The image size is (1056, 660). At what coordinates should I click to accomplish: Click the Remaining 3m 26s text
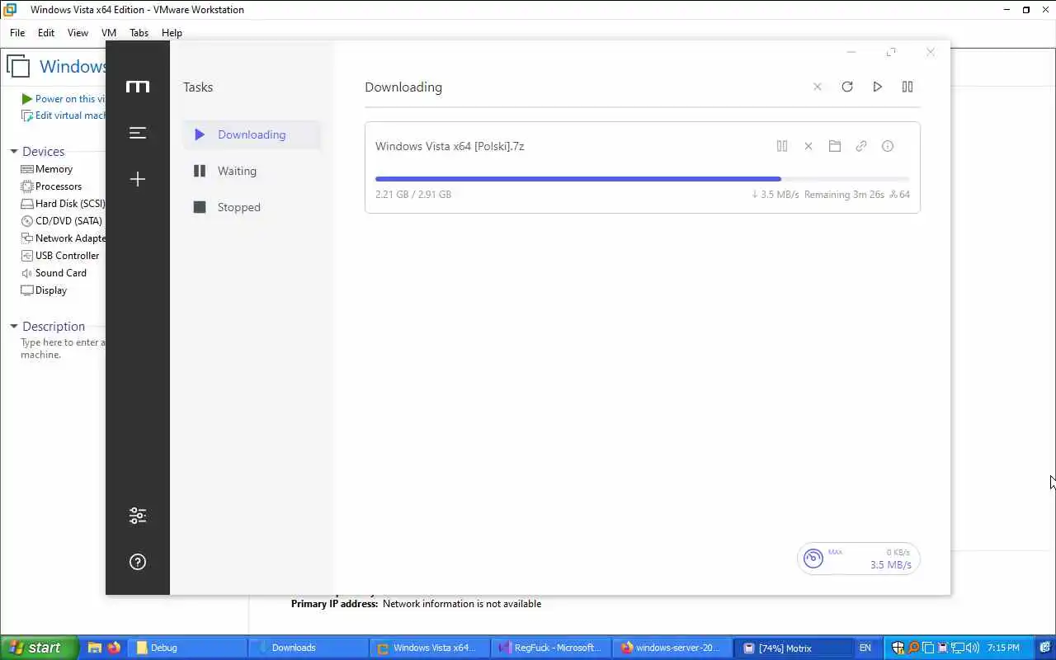845,195
